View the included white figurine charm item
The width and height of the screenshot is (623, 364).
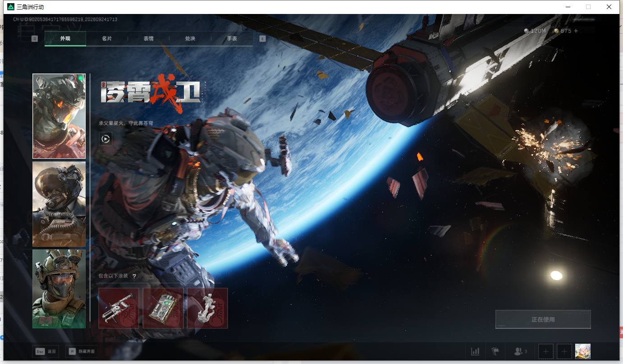coord(207,308)
